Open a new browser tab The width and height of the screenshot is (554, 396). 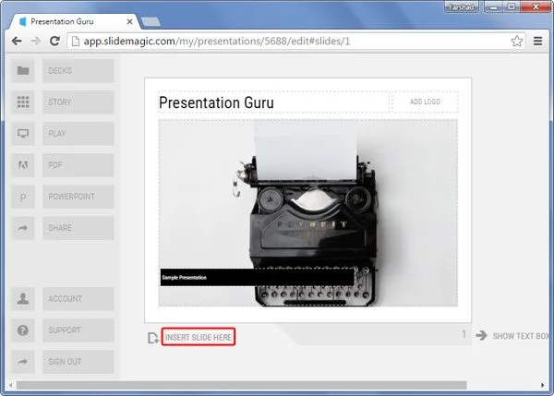pyautogui.click(x=151, y=20)
